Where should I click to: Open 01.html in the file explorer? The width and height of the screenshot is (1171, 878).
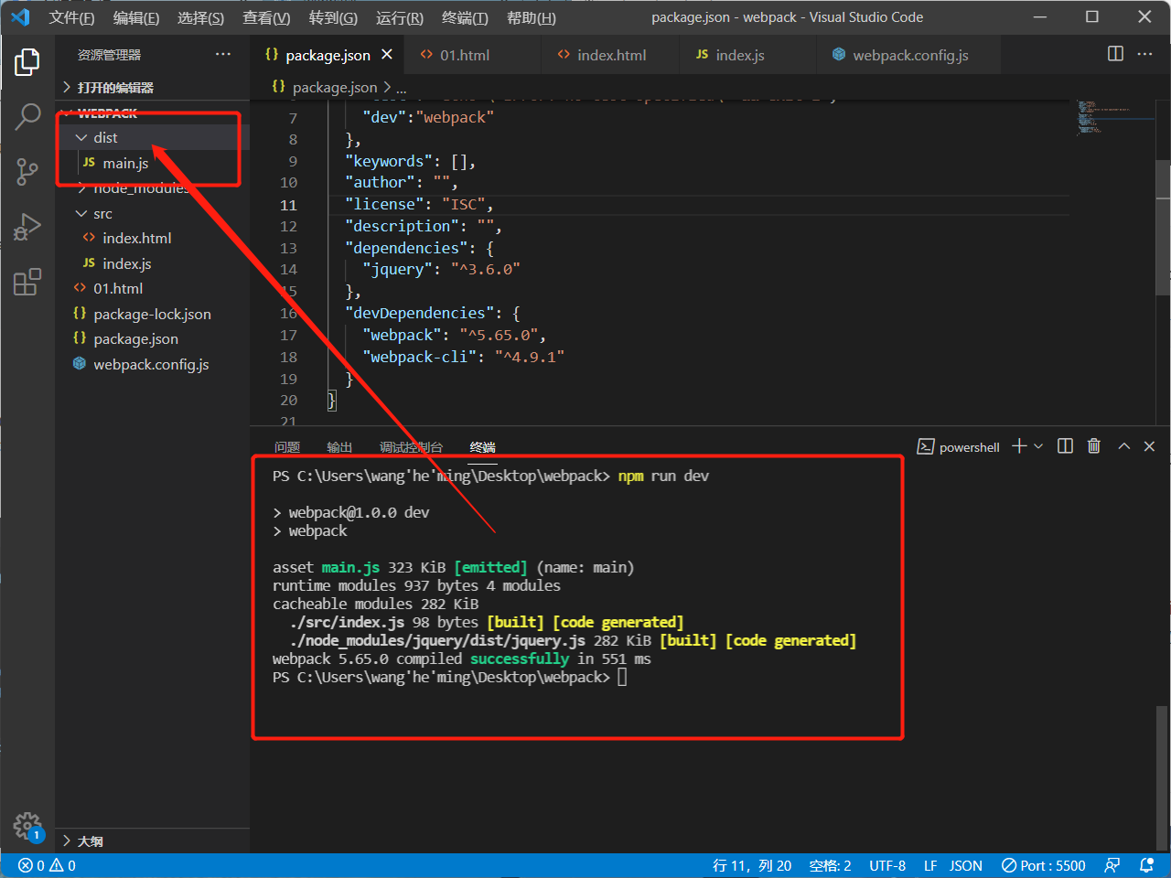[152, 288]
